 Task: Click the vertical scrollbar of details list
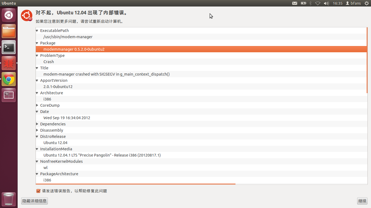click(367, 60)
